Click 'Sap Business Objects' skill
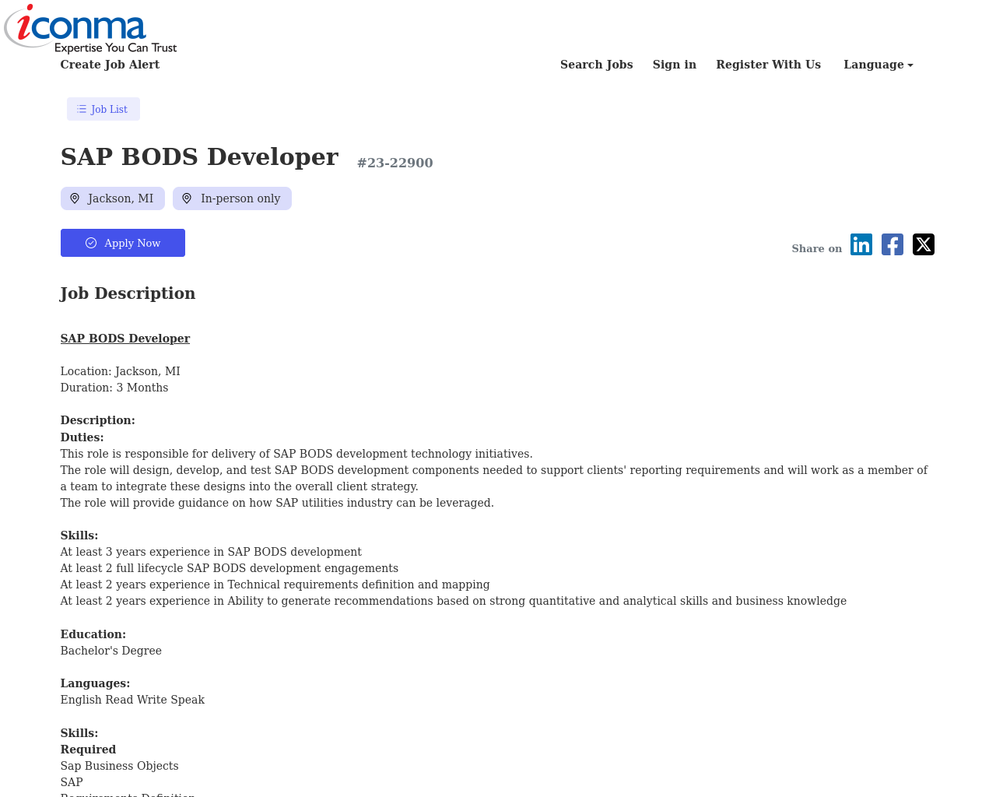This screenshot has width=996, height=797. (x=120, y=766)
